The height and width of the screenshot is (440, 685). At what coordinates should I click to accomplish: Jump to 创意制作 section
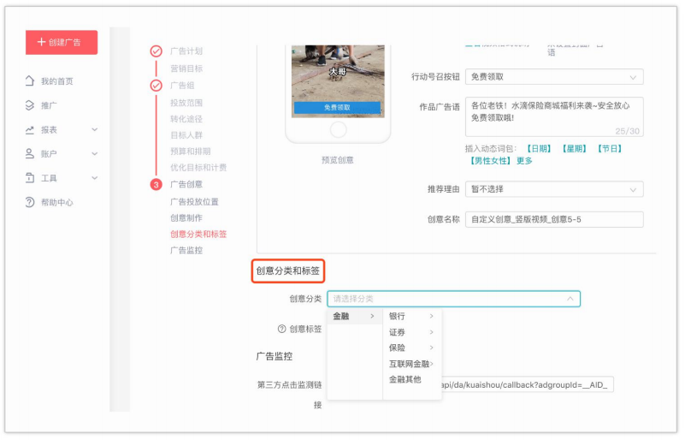point(186,217)
